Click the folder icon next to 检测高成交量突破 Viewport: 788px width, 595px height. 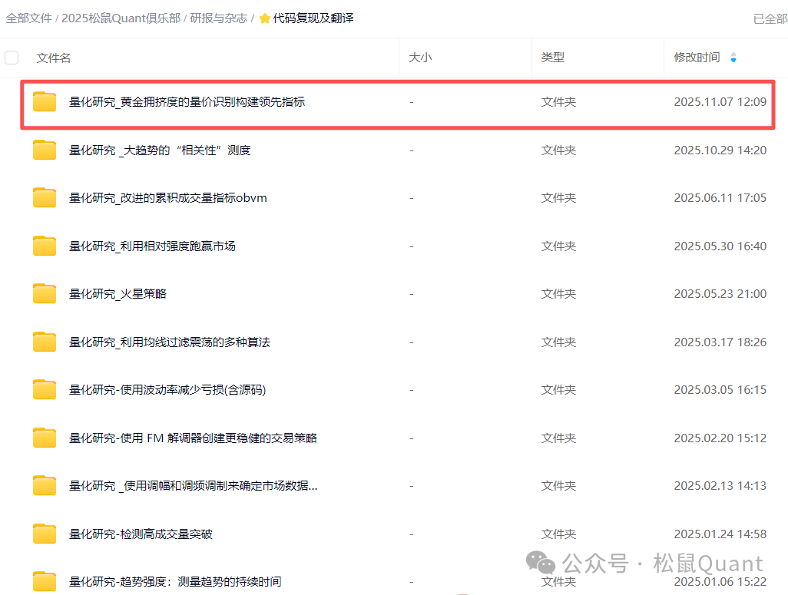pyautogui.click(x=44, y=533)
